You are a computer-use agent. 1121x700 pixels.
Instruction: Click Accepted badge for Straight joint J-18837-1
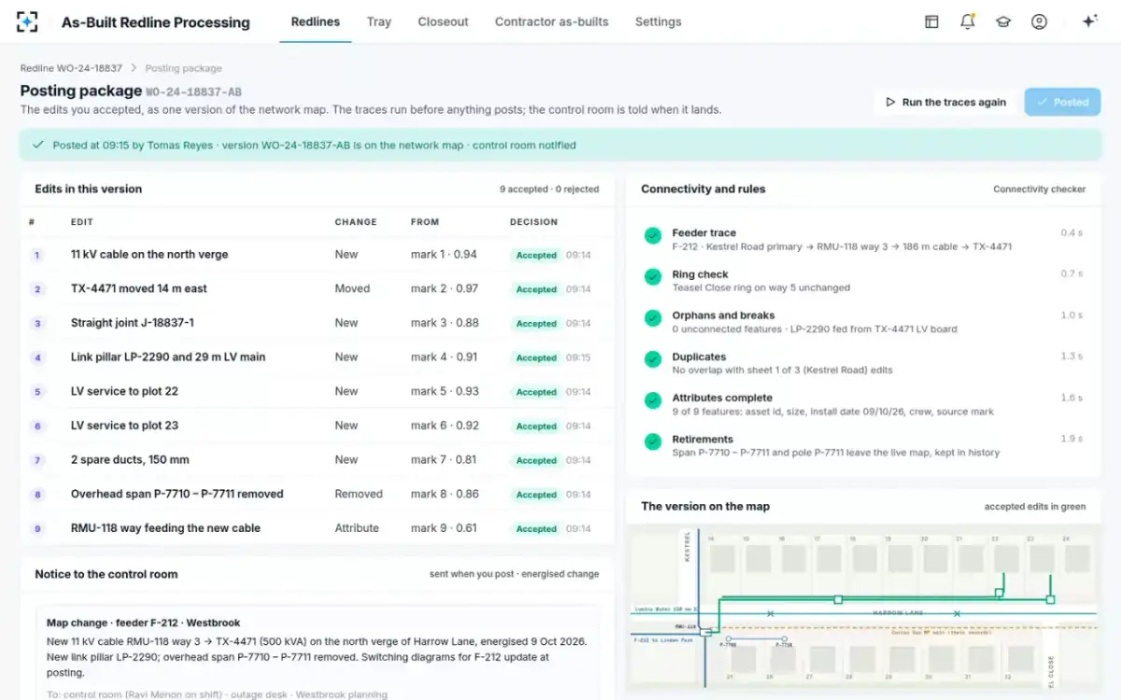pos(536,324)
